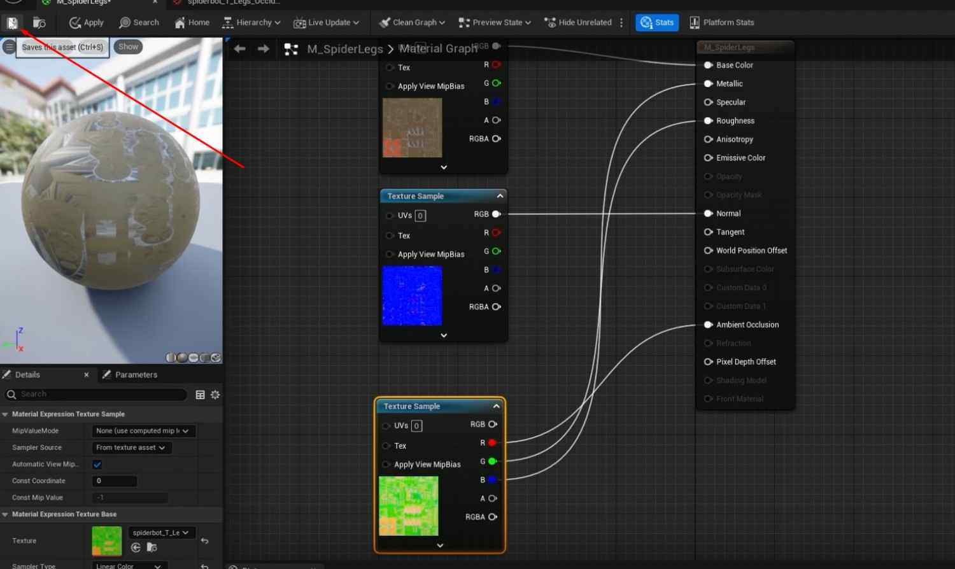Click the Show button in the viewport
The image size is (955, 569).
128,47
